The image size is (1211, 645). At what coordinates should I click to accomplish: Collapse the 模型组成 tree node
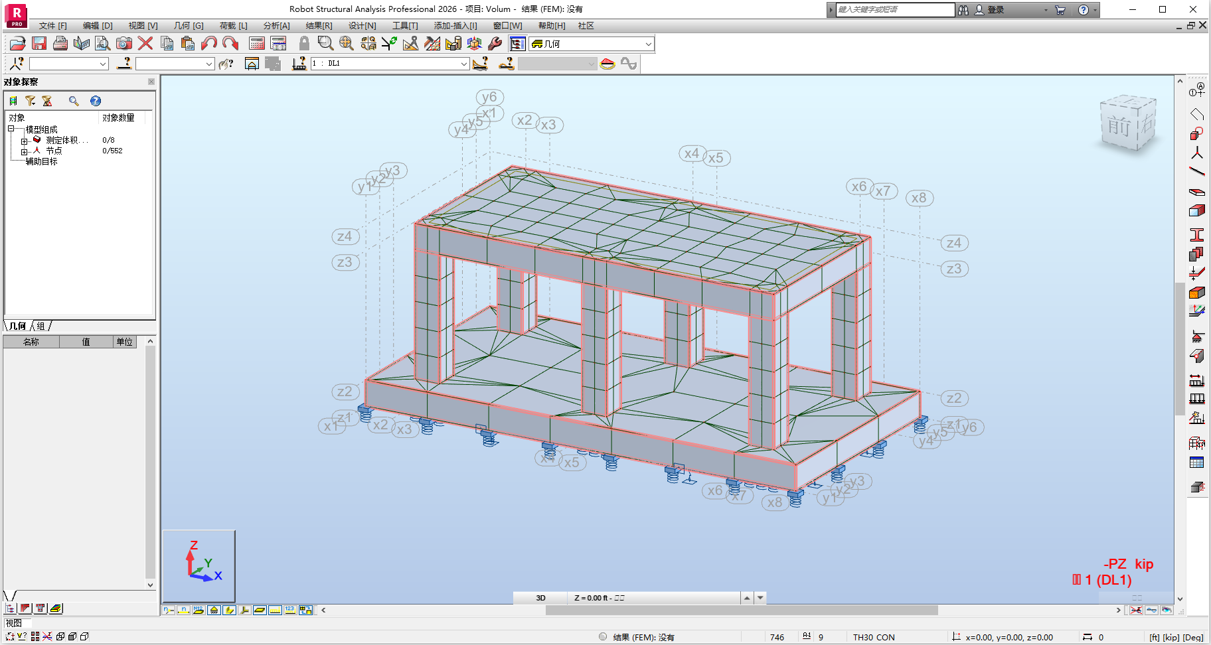(11, 129)
